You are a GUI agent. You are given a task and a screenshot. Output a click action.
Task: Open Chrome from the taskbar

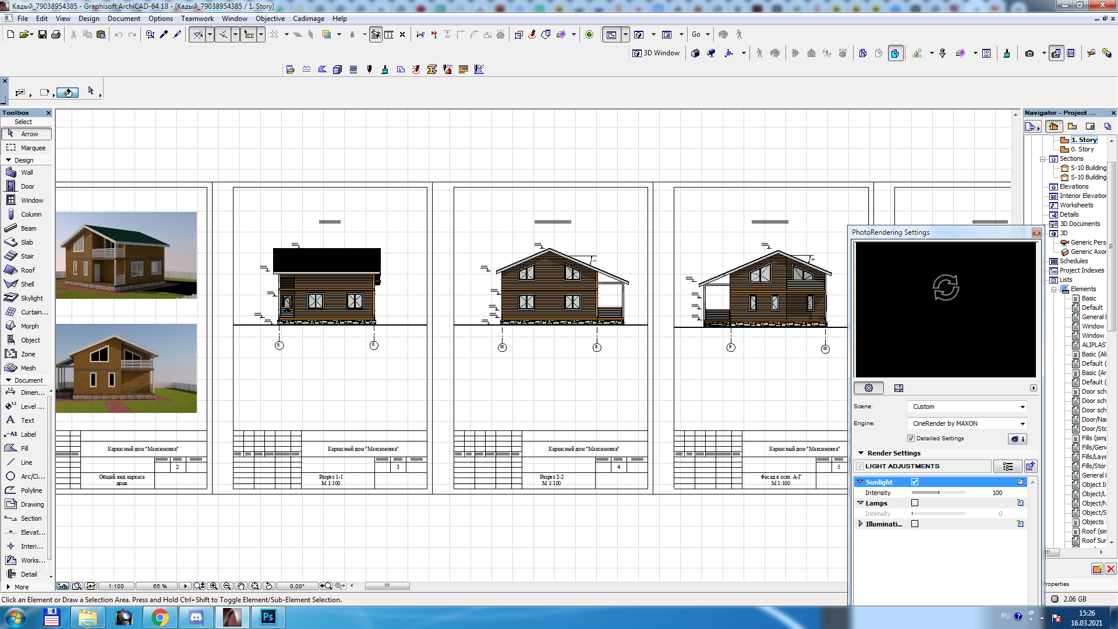point(160,617)
